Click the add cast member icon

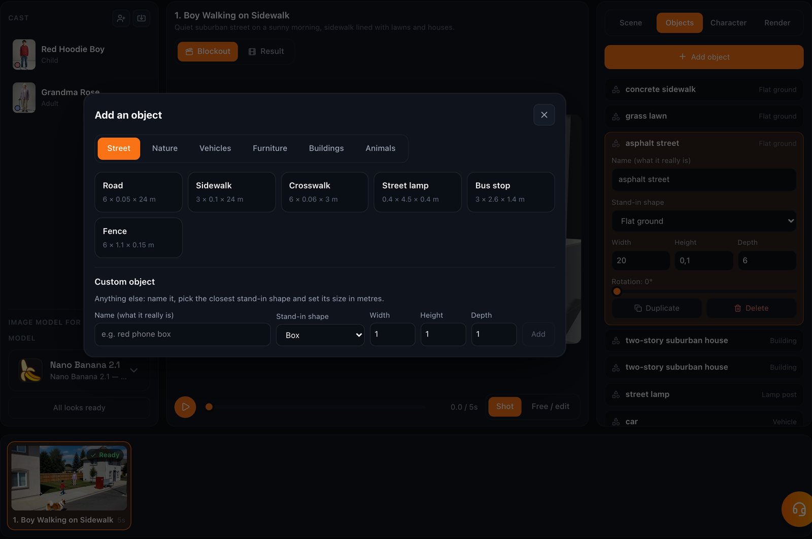point(121,18)
